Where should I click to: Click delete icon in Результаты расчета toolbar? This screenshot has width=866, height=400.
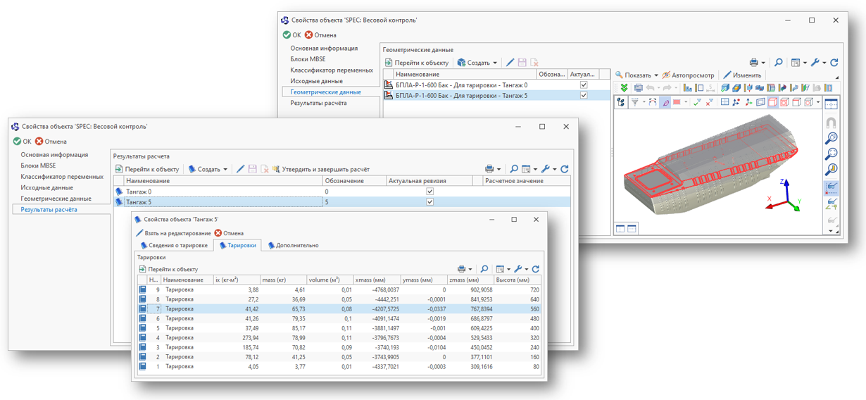point(265,169)
